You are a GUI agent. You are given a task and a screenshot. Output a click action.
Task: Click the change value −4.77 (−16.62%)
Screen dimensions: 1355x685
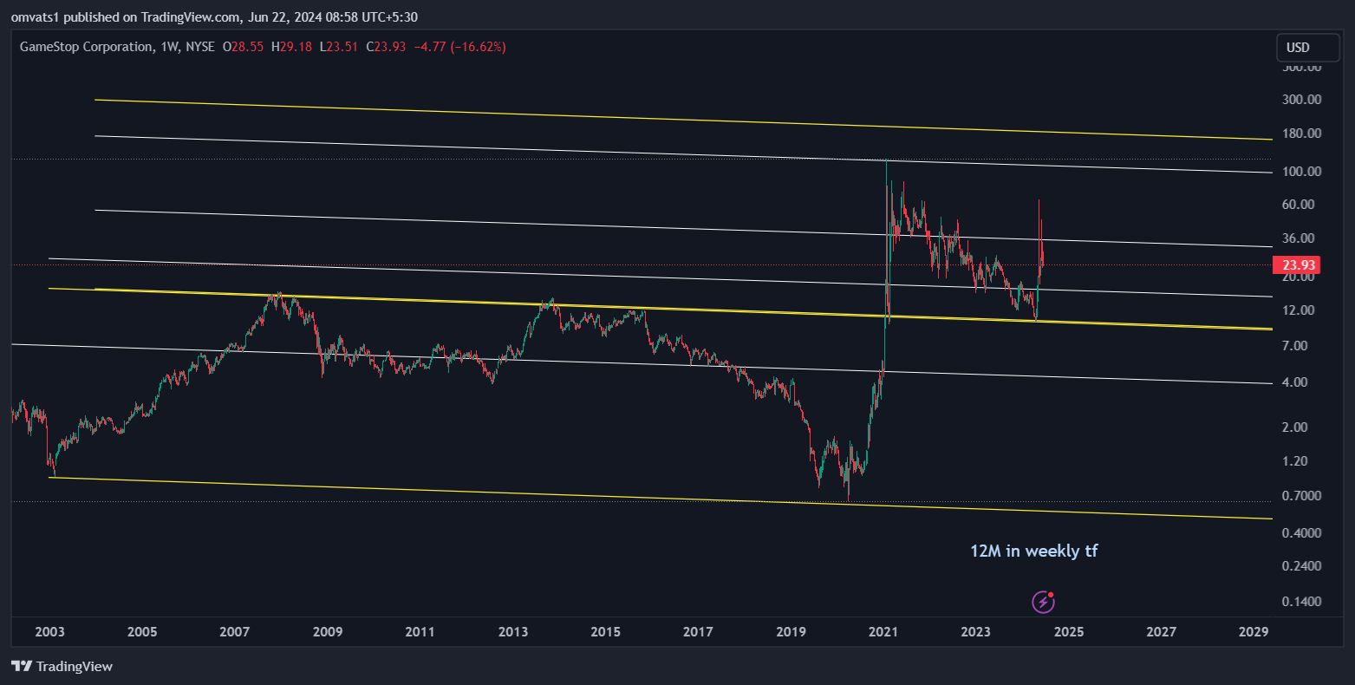pos(460,47)
